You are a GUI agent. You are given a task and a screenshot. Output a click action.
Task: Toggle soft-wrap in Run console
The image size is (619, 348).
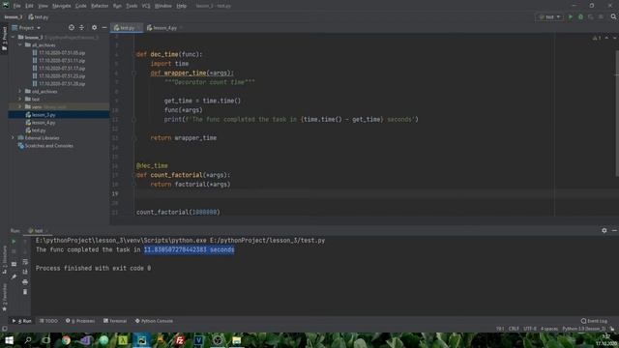[25, 262]
